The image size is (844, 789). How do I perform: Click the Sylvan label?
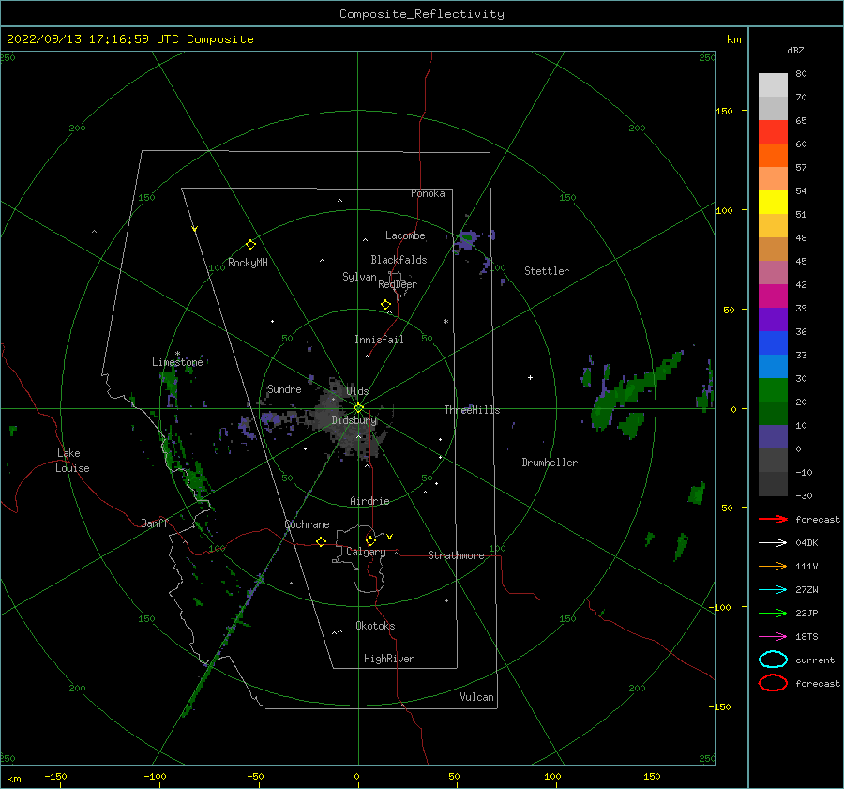click(359, 277)
